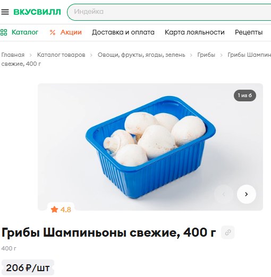Click the Каталог grid icon

tap(4, 32)
